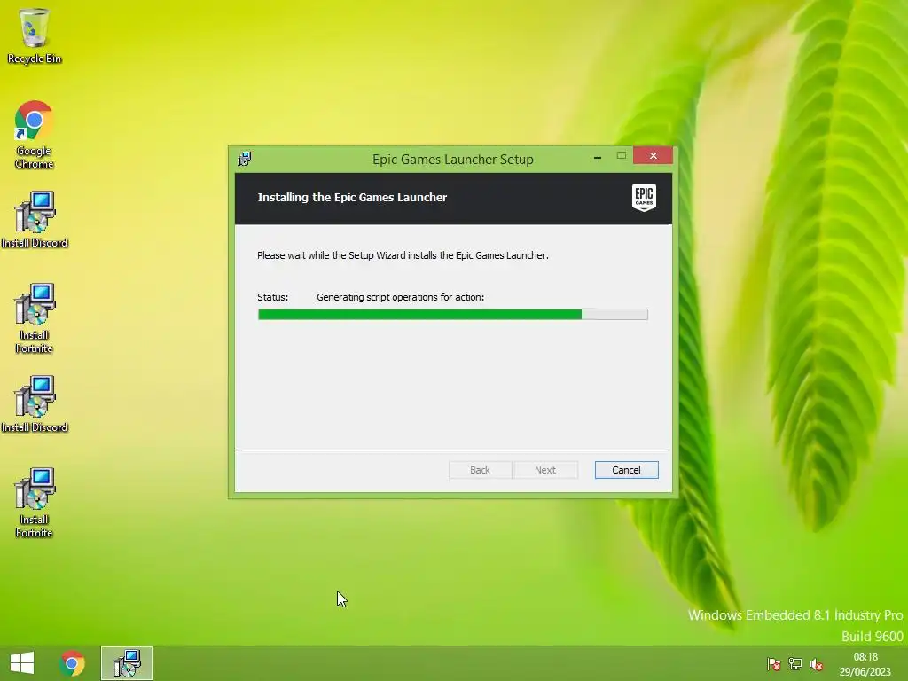Click the green installation progress bar
This screenshot has height=681, width=908.
(453, 315)
